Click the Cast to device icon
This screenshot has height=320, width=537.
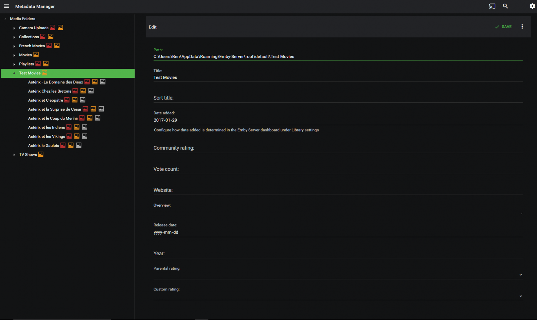(x=492, y=6)
